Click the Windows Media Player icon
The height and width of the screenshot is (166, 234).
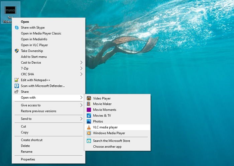coord(89,133)
